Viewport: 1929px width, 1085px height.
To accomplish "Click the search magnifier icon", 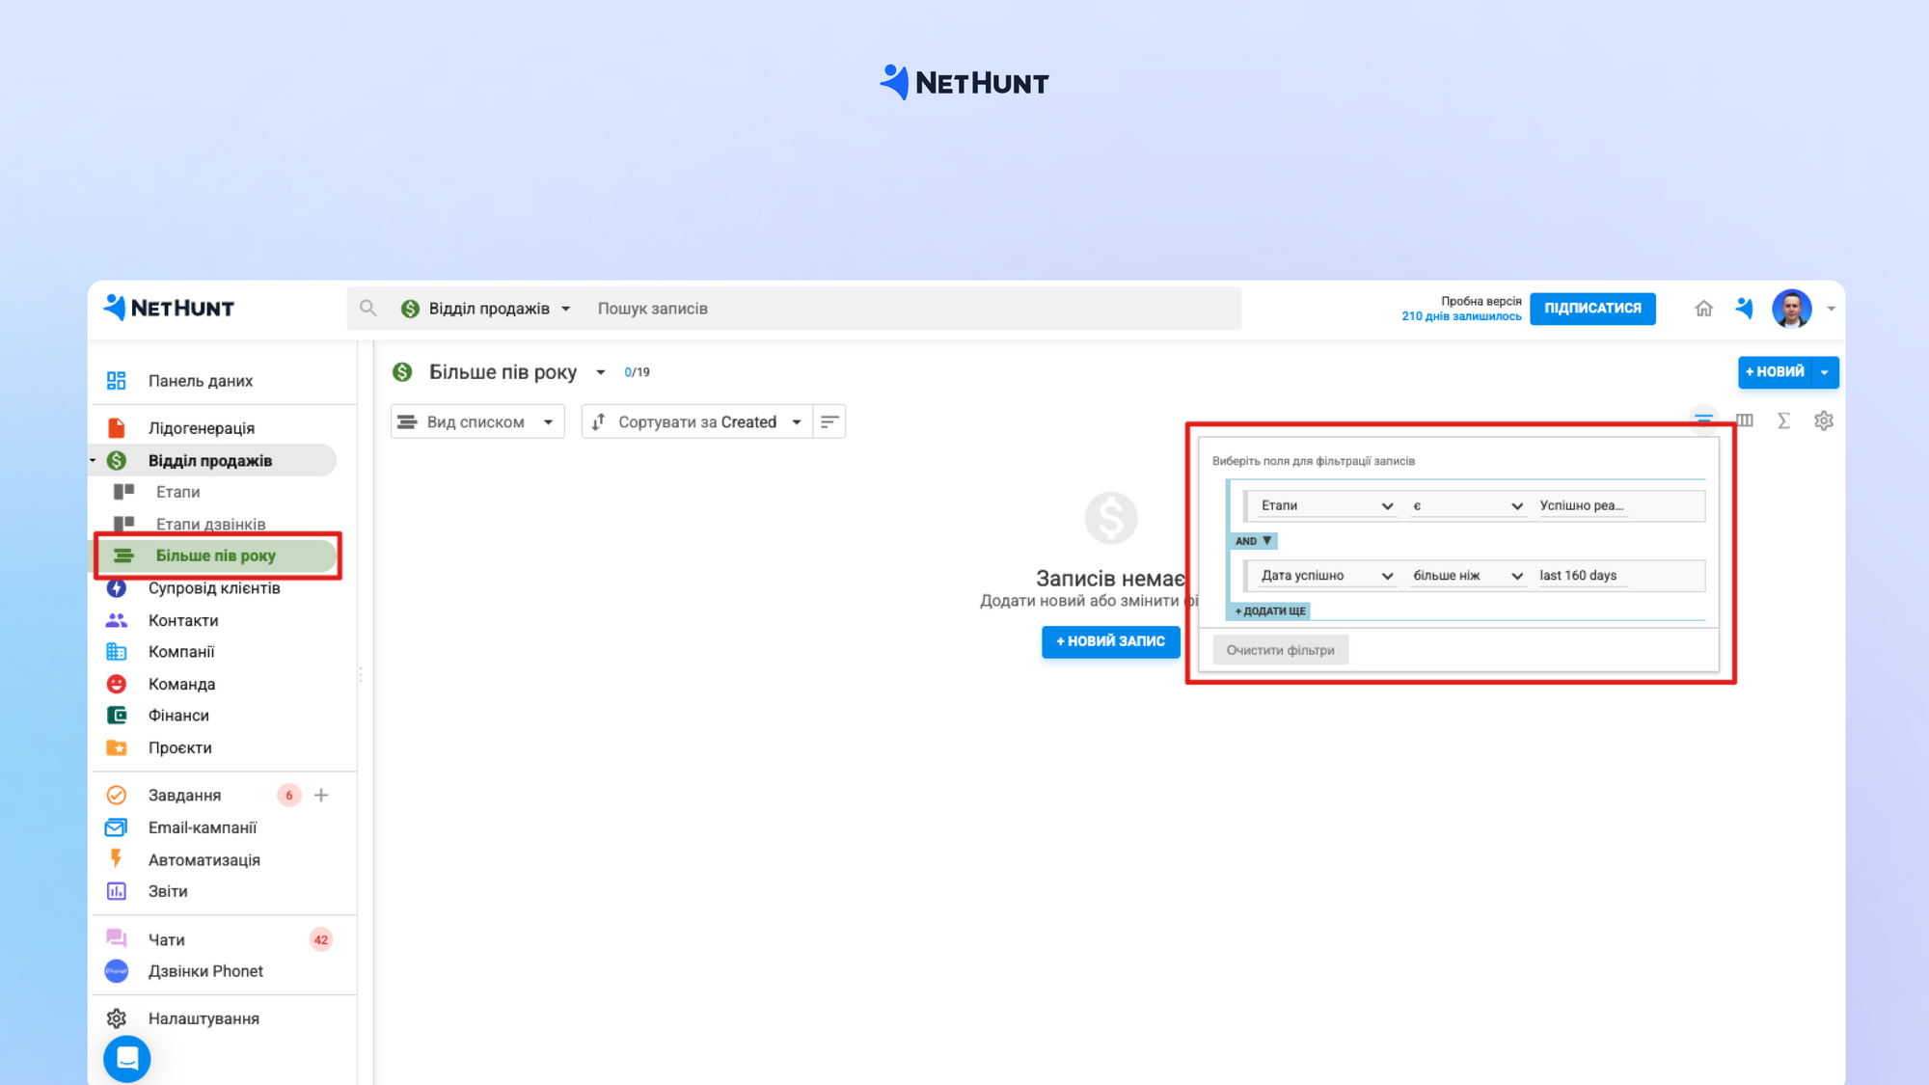I will point(367,309).
